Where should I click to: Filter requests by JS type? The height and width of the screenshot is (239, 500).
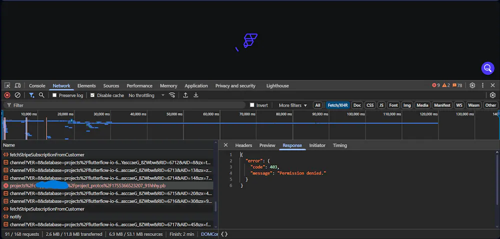(x=381, y=105)
